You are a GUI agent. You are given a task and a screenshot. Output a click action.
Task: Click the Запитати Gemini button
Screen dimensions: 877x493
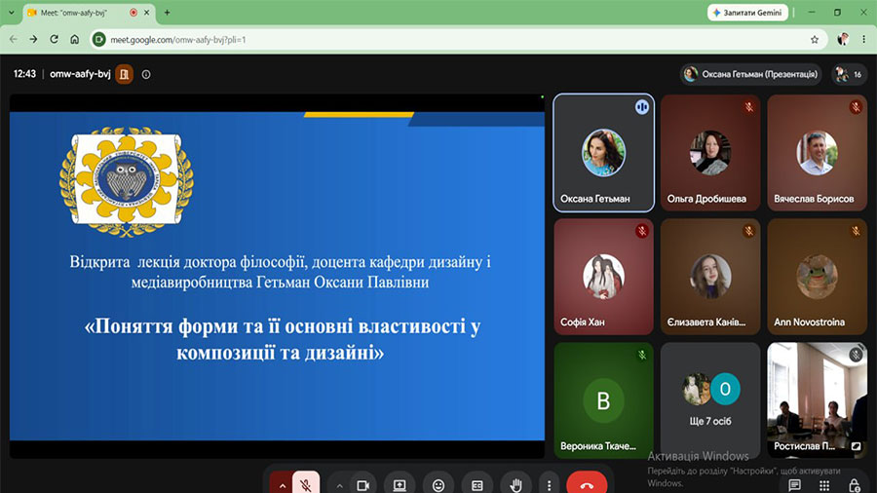pos(747,13)
